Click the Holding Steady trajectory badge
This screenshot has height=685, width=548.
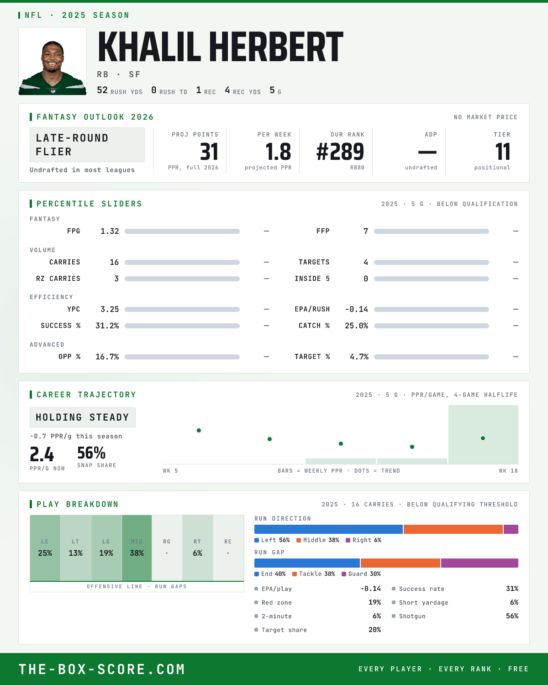pyautogui.click(x=83, y=417)
